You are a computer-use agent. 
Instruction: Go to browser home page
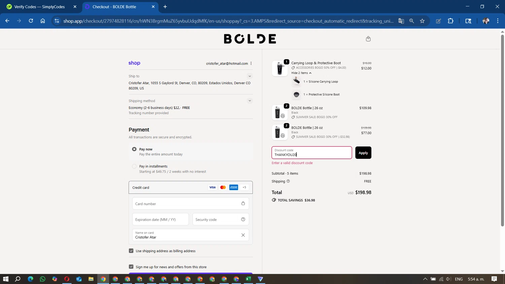pos(43,21)
